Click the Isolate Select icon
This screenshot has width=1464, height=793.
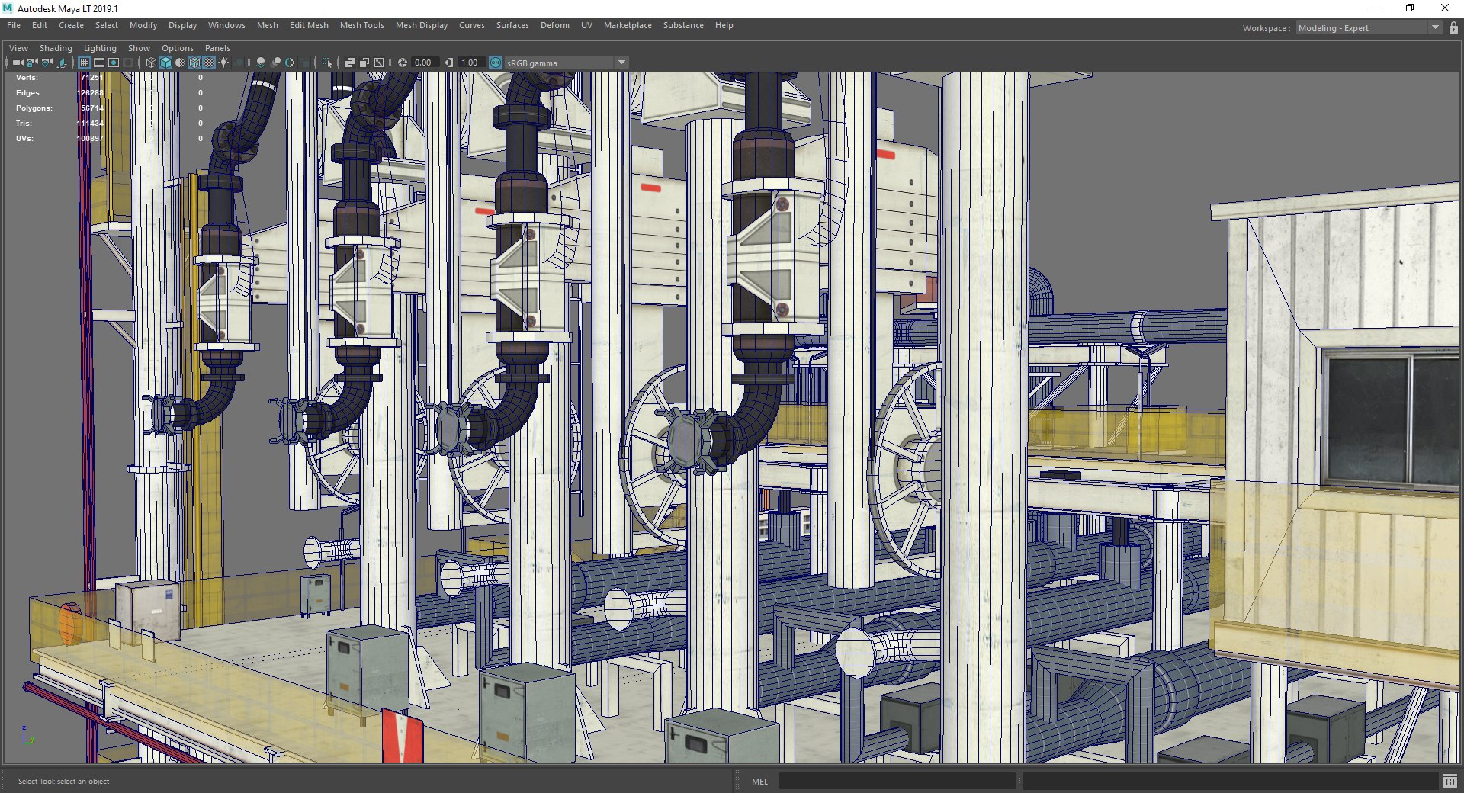327,63
